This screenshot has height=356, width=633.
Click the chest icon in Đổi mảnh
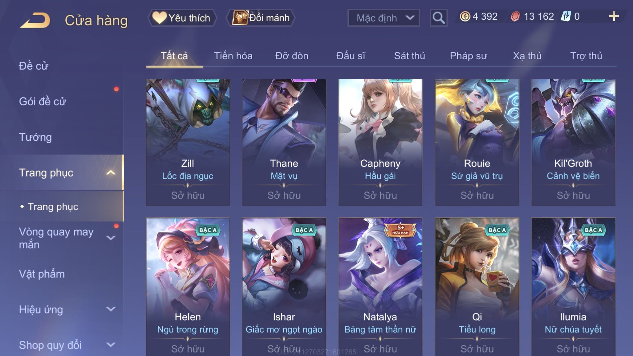click(240, 17)
